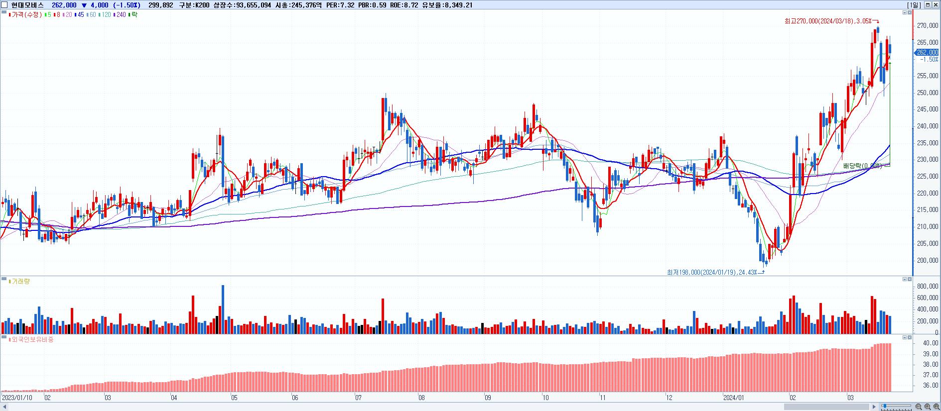The width and height of the screenshot is (941, 411).
Task: Click the PER:7.32 header value
Action: (340, 5)
